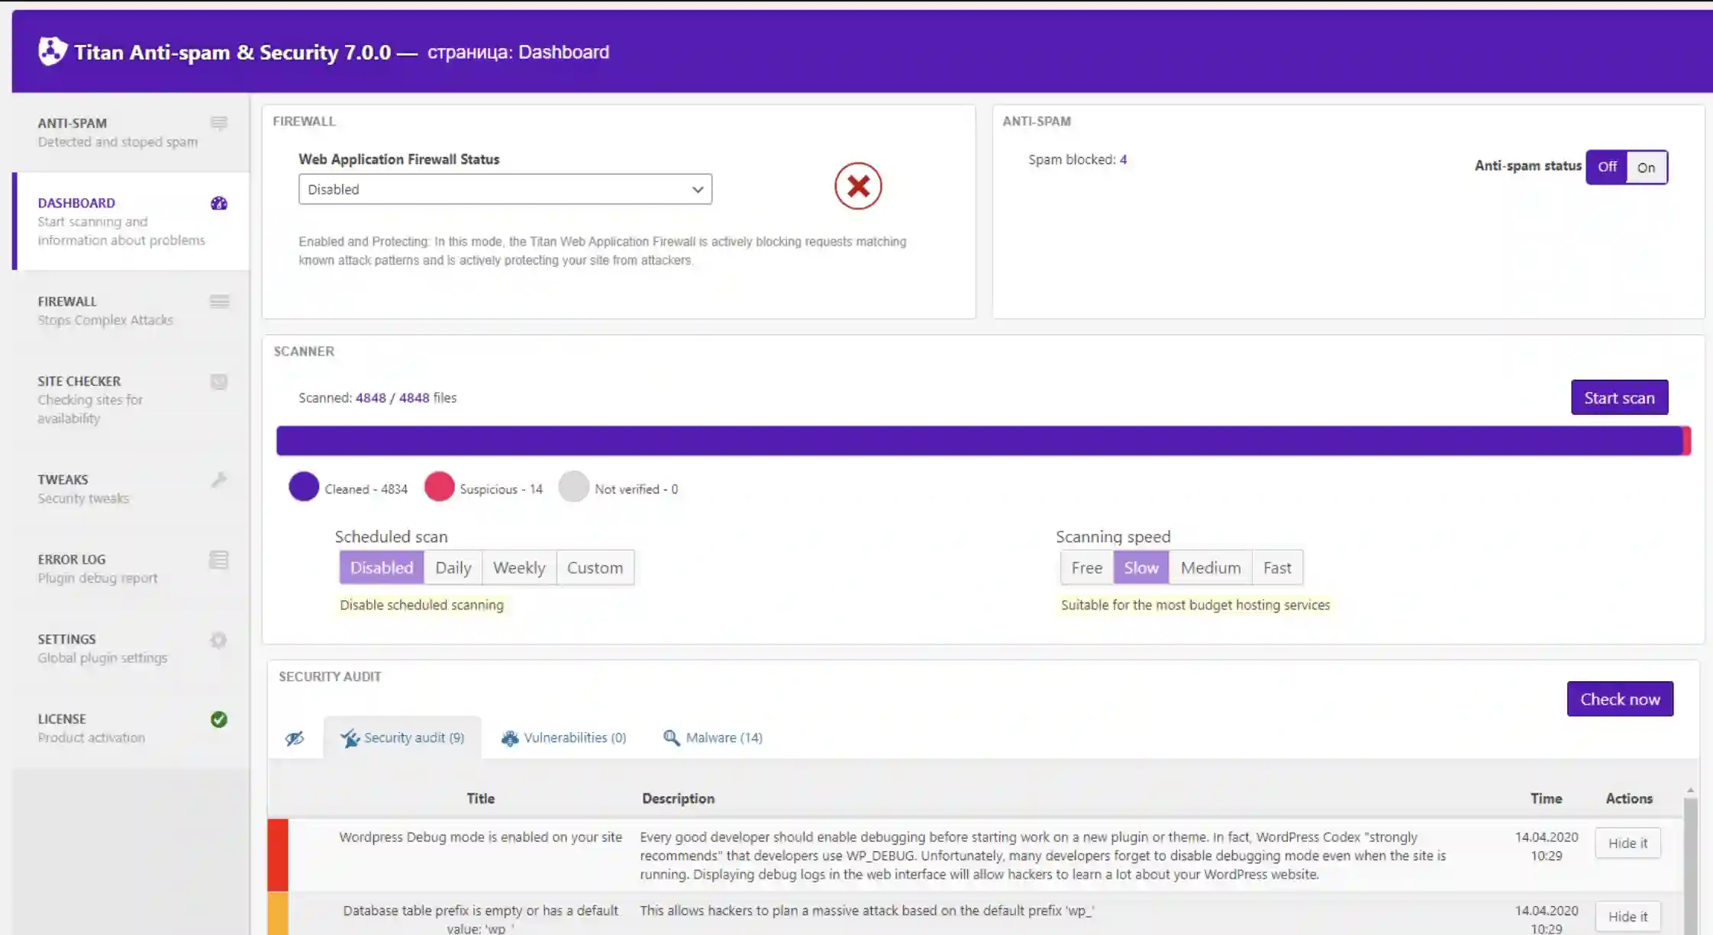Hide the Wordpress Debug mode issue
The height and width of the screenshot is (935, 1713).
pos(1628,843)
